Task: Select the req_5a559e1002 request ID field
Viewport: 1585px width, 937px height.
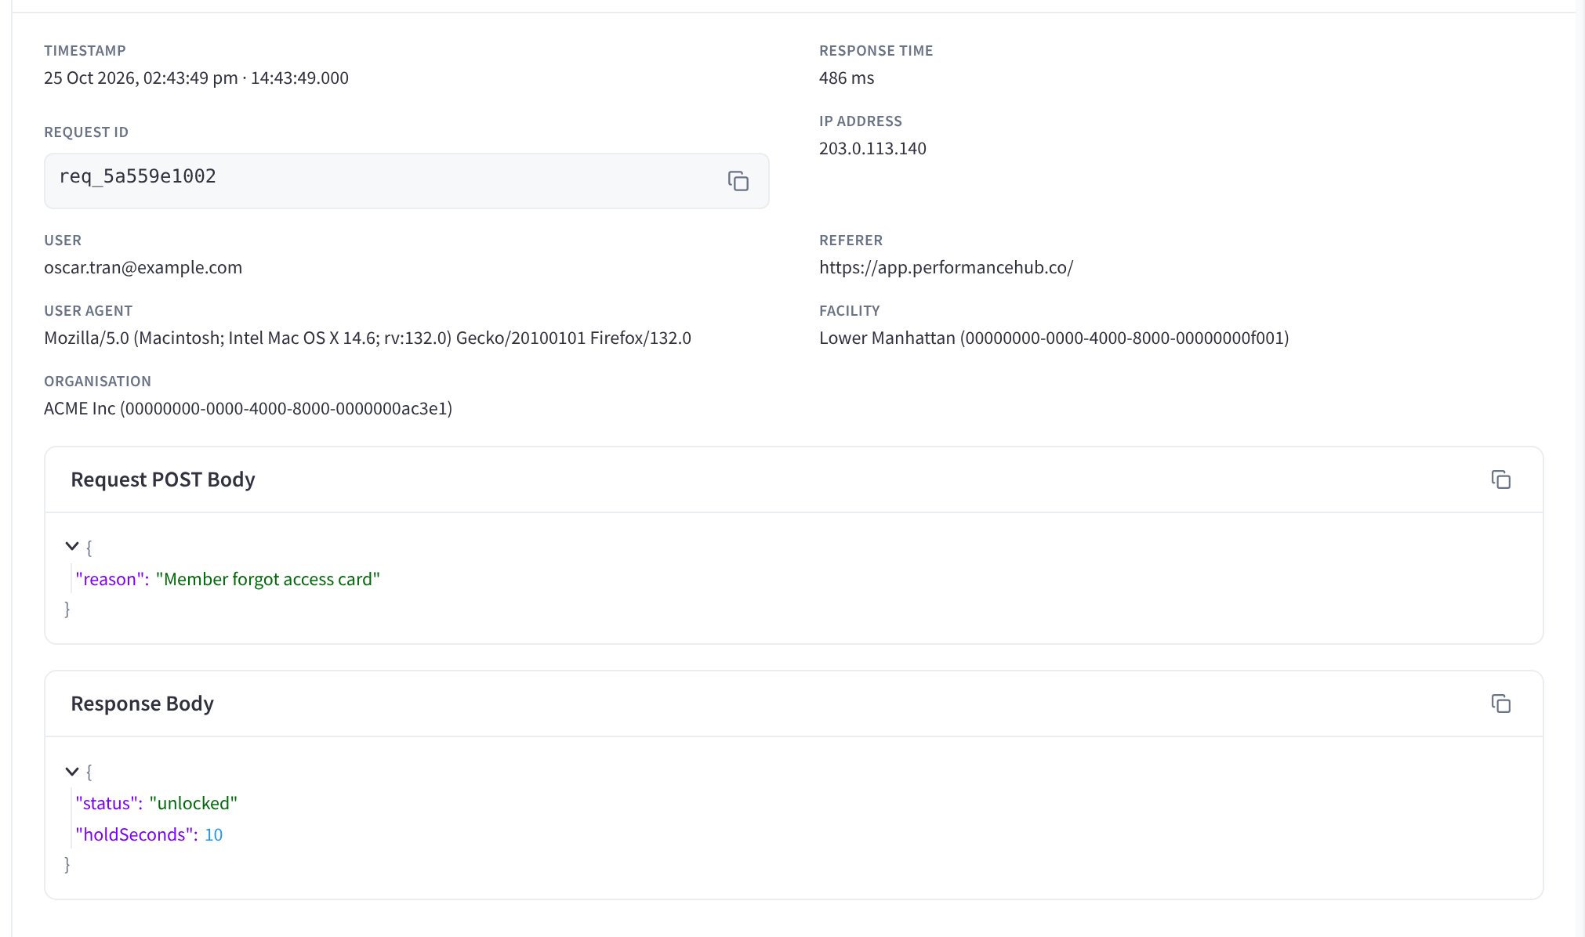Action: (x=406, y=181)
